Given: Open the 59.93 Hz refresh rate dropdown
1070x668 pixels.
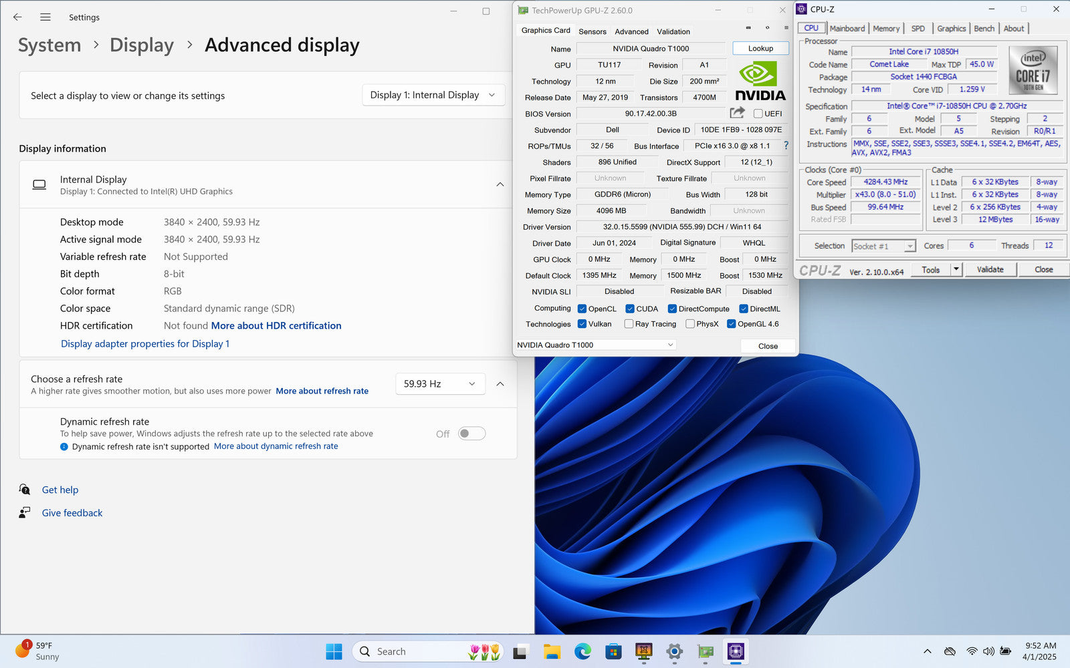Looking at the screenshot, I should coord(439,384).
